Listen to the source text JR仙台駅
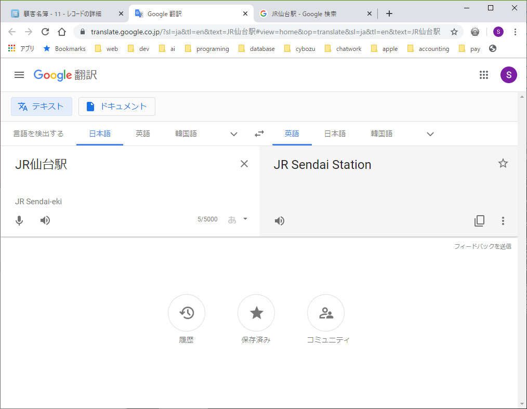 (45, 220)
